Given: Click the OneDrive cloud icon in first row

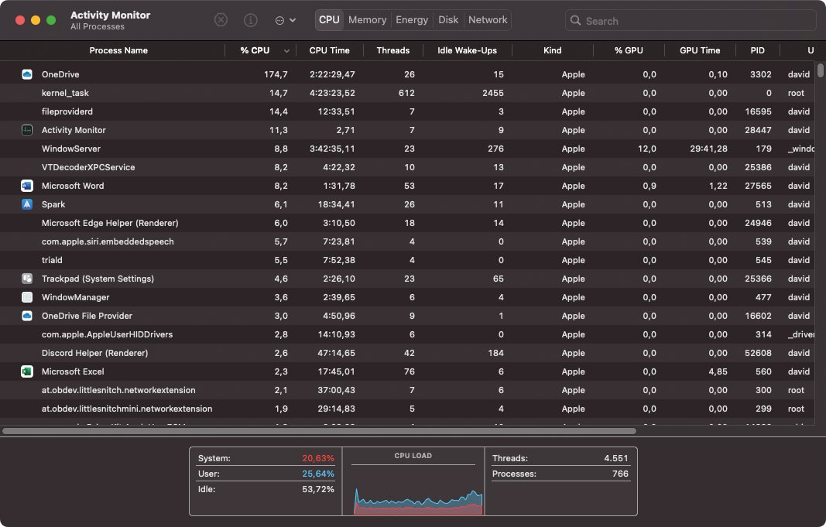Looking at the screenshot, I should [x=27, y=74].
